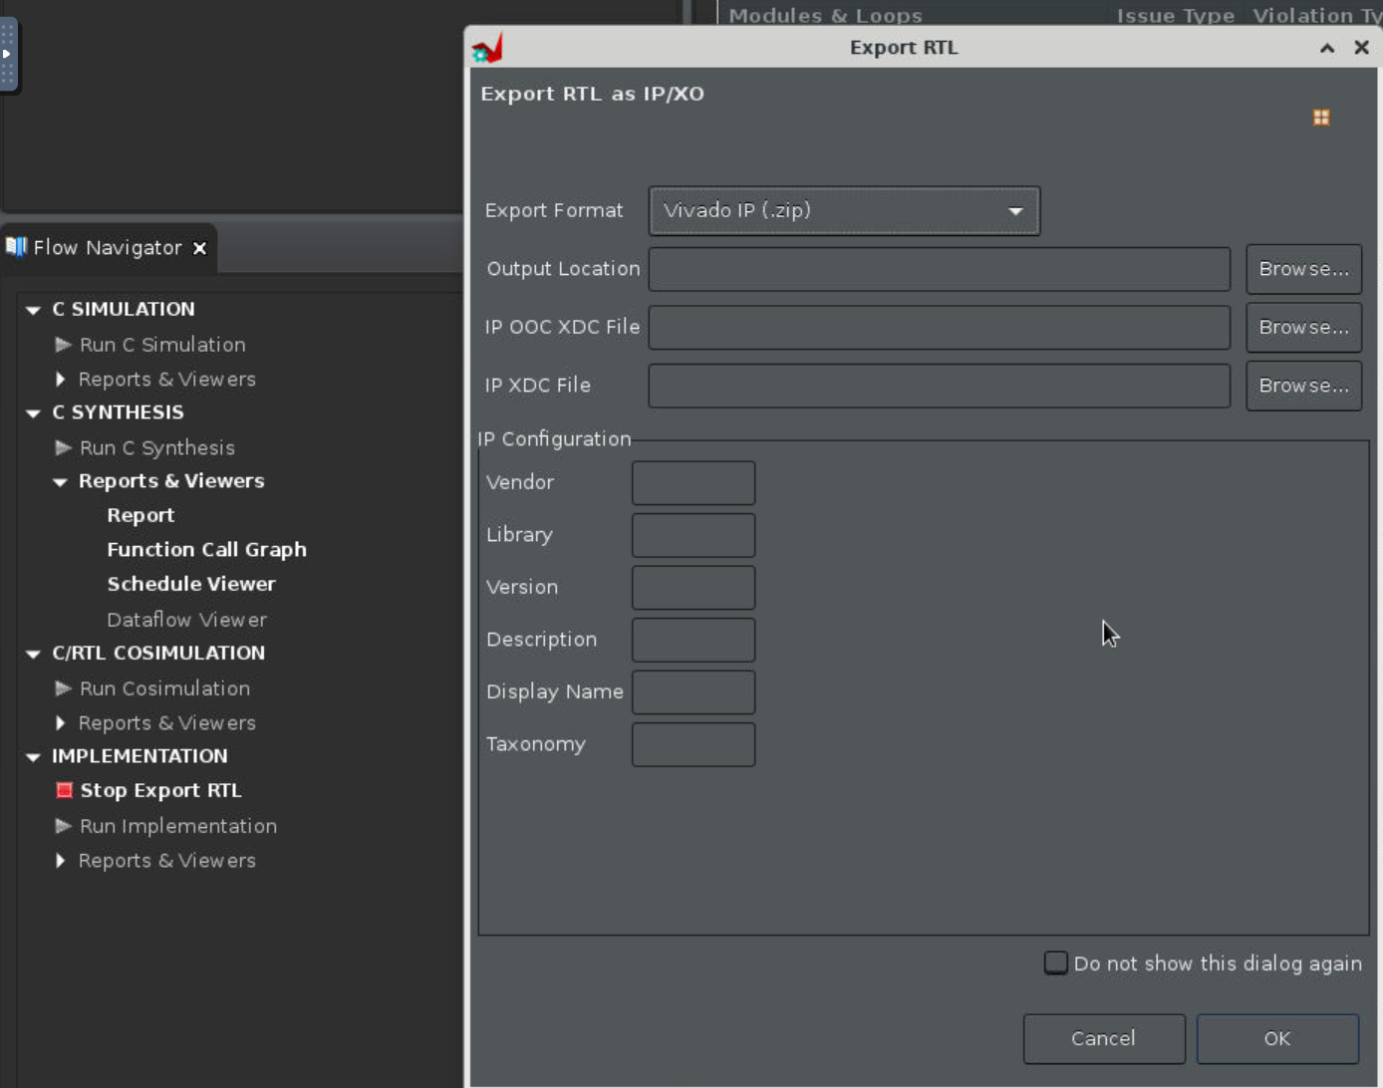This screenshot has width=1383, height=1088.
Task: Click the Description input field
Action: pyautogui.click(x=693, y=640)
